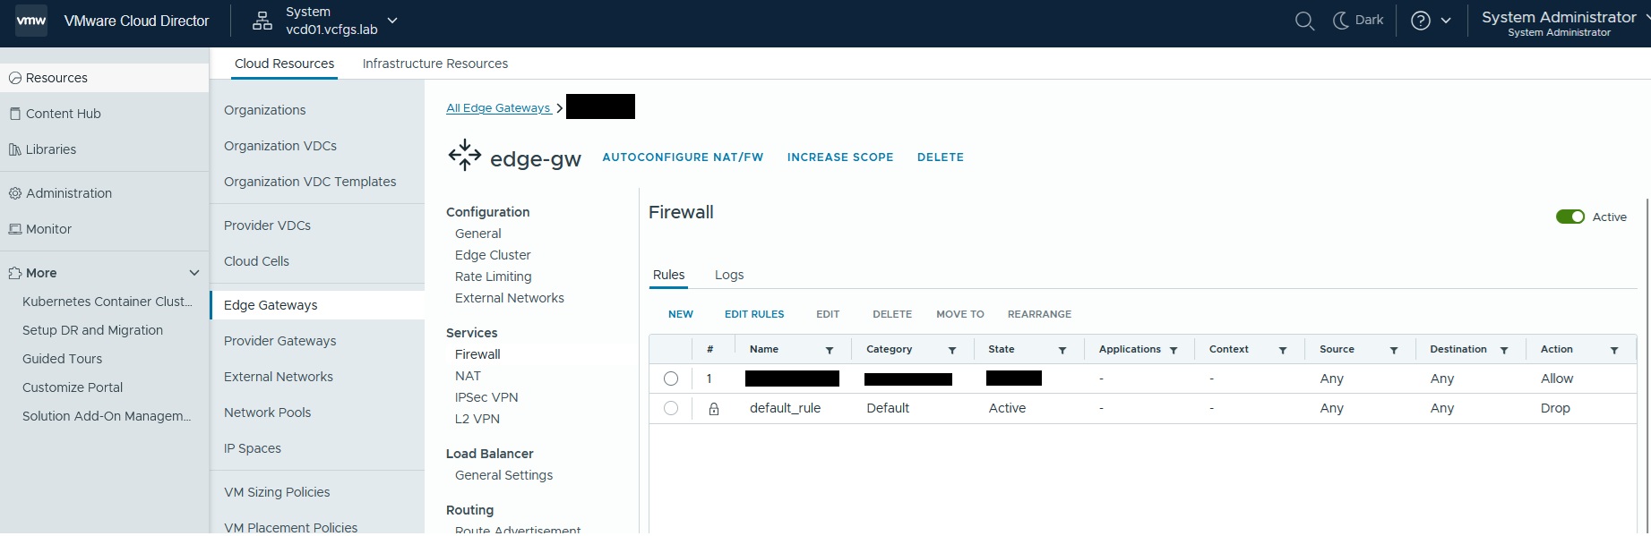This screenshot has height=536, width=1651.
Task: Open the search magnifier icon
Action: tap(1304, 21)
